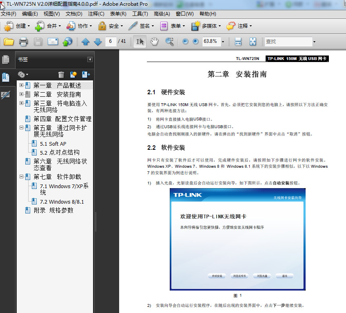This screenshot has width=346, height=313.
Task: Open the 视图(V) menu
Action: point(52,14)
